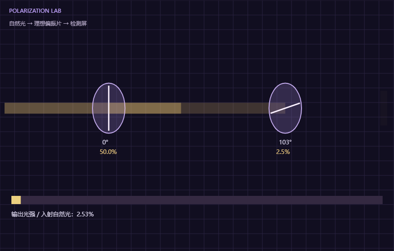Click the second polarizer disc at 103°
394x251 pixels.
(x=285, y=108)
